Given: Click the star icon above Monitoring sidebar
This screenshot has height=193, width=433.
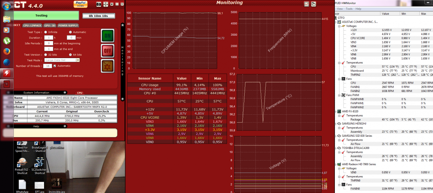Looking at the screenshot, I should coord(122,25).
